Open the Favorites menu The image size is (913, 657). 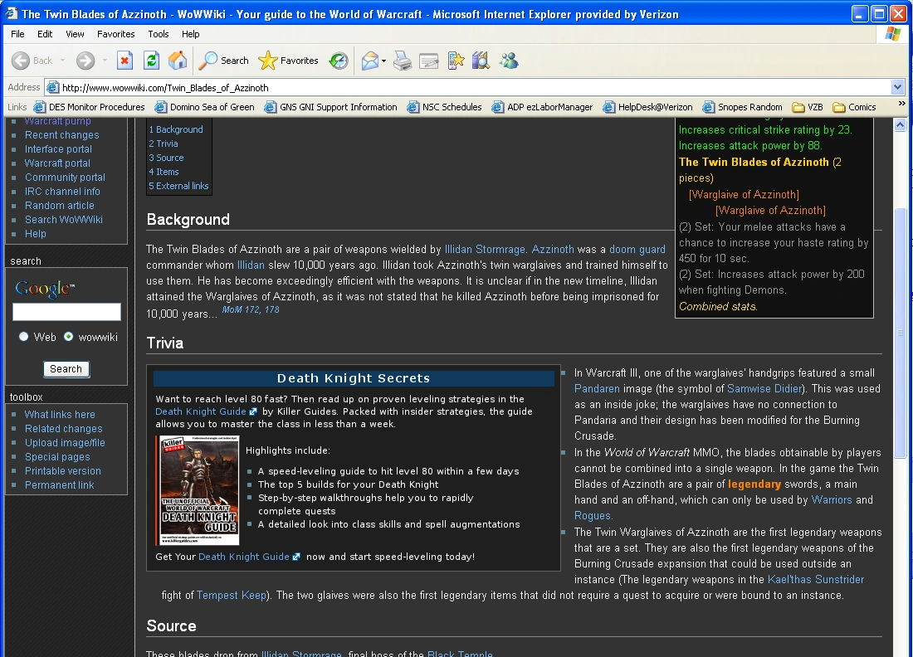[116, 34]
